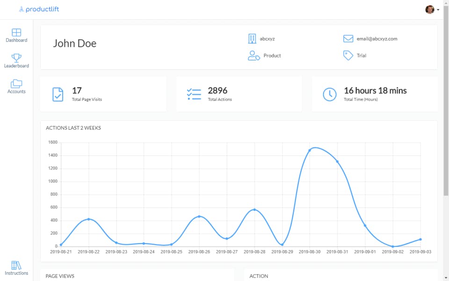Click the Total Time clock icon
Screen dimensions: 449x281
[330, 94]
